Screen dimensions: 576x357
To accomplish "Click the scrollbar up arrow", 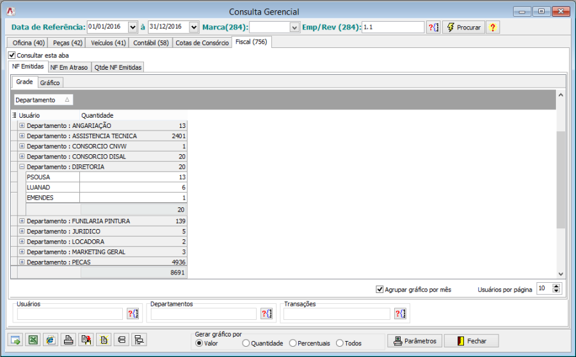I will pyautogui.click(x=561, y=95).
